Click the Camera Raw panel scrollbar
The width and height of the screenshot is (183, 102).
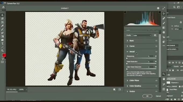pyautogui.click(x=160, y=55)
